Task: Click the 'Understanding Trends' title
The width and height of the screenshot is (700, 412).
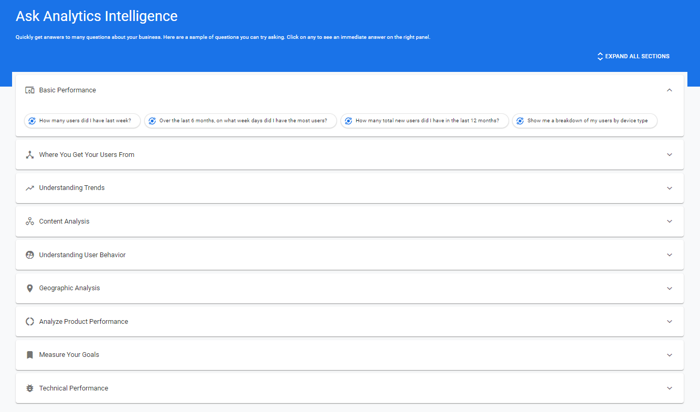Action: [72, 188]
